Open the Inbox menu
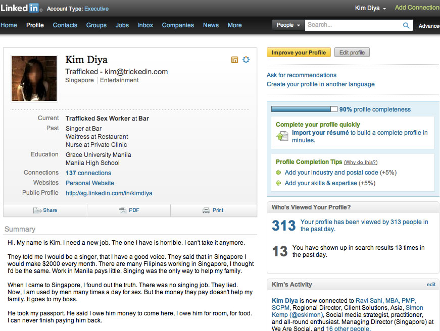This screenshot has width=440, height=331. (145, 25)
